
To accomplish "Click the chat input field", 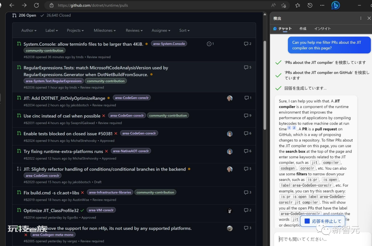I will (322, 239).
